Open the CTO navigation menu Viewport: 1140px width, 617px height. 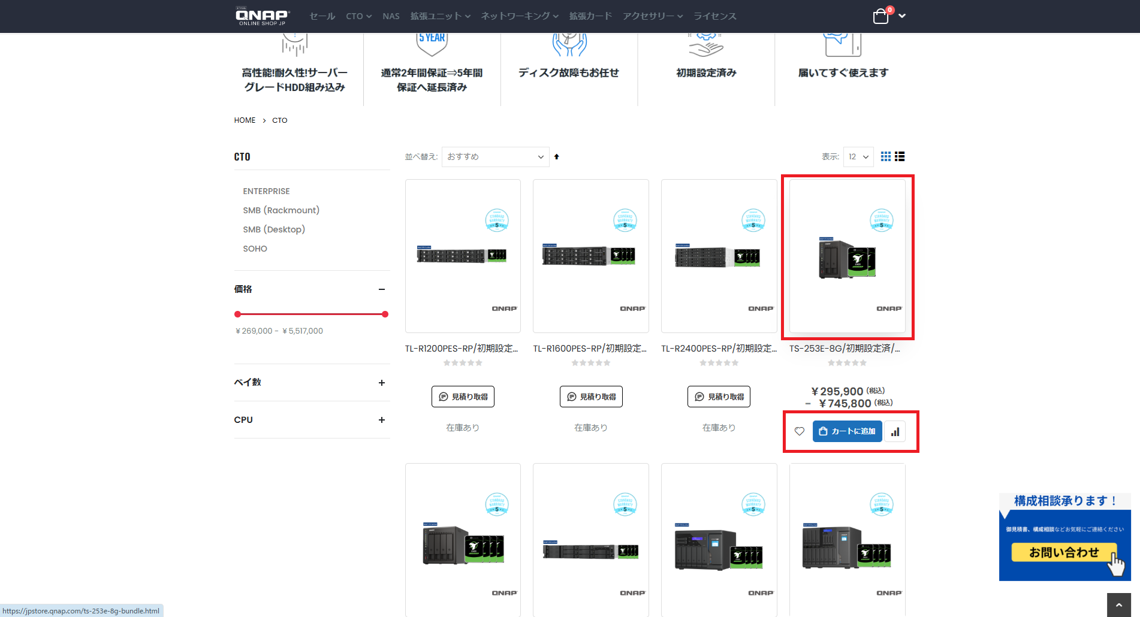358,16
